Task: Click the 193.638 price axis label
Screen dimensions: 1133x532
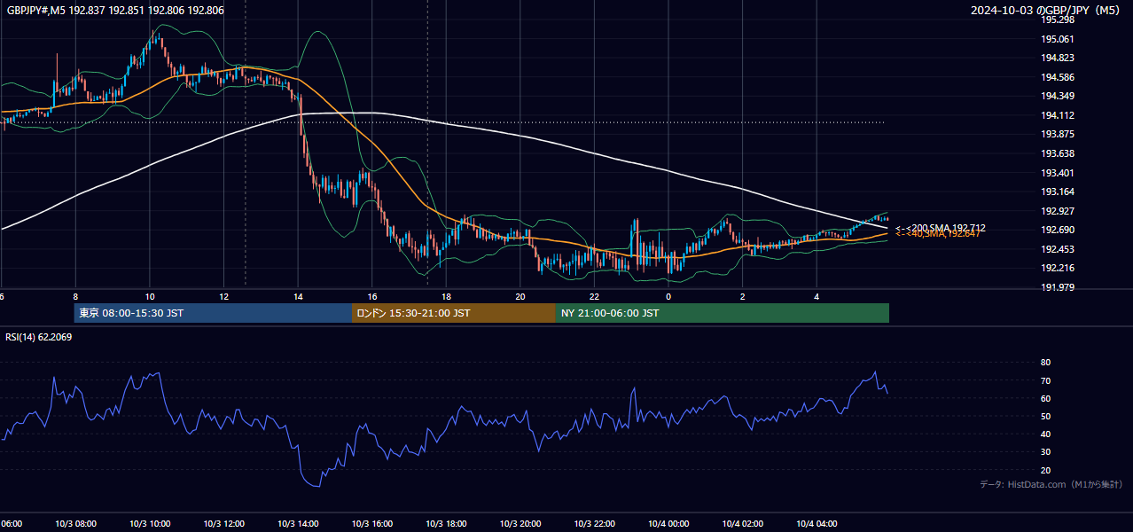Action: [x=1058, y=153]
